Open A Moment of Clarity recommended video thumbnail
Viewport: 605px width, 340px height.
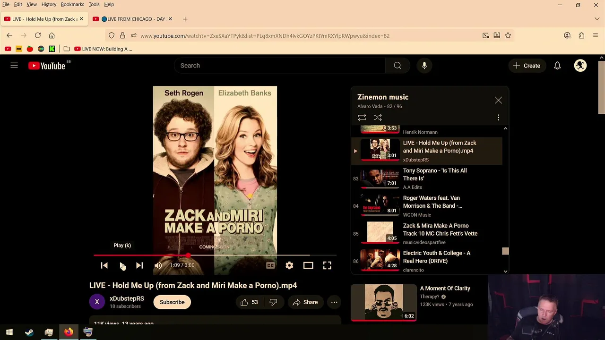(384, 302)
